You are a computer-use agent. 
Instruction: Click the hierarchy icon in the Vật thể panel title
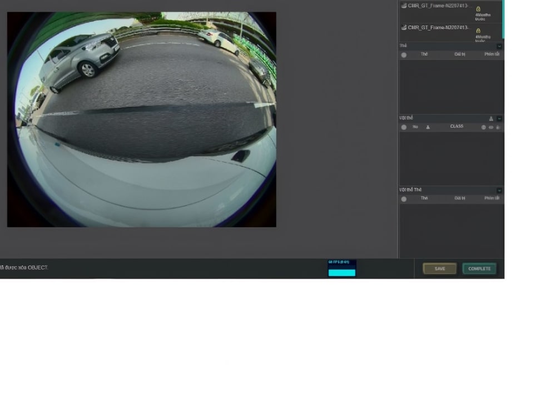pos(491,118)
